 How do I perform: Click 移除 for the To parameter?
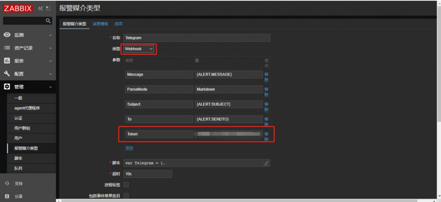click(266, 122)
